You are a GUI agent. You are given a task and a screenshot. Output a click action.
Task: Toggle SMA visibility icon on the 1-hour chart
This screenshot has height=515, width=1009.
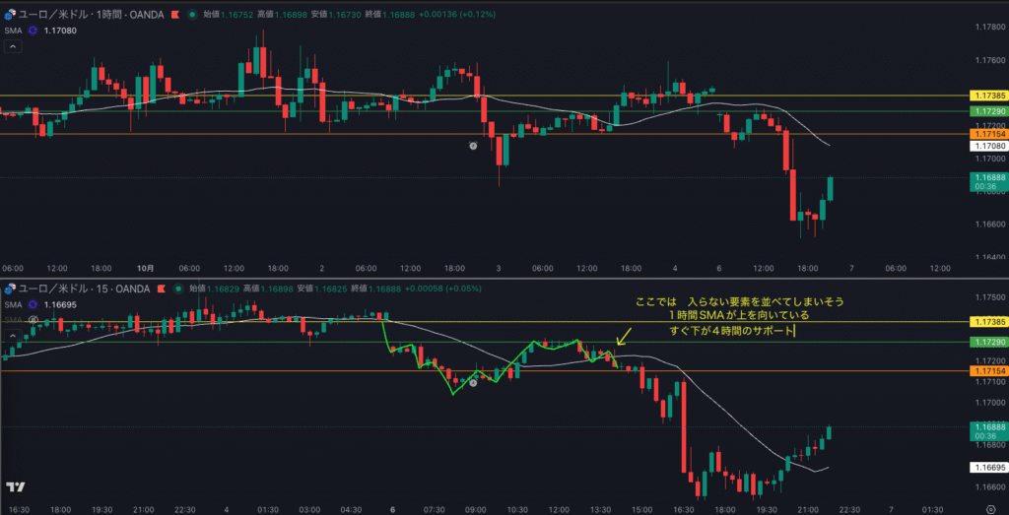click(x=33, y=32)
